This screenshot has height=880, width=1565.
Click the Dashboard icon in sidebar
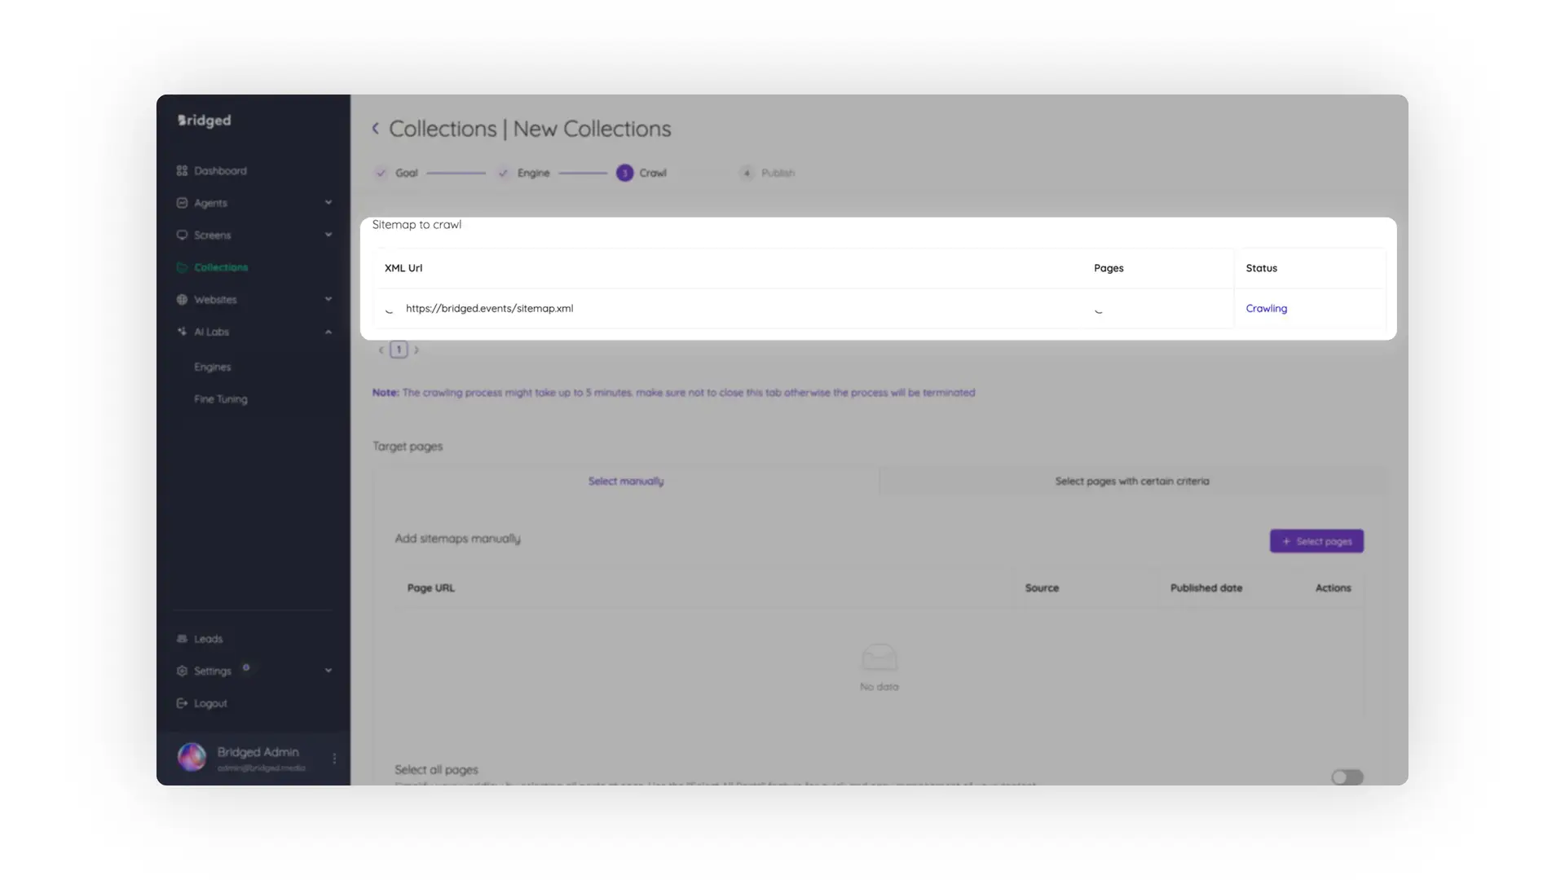pos(182,171)
